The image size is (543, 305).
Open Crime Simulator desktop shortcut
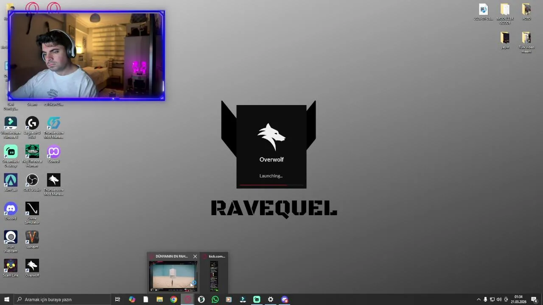tap(32, 213)
